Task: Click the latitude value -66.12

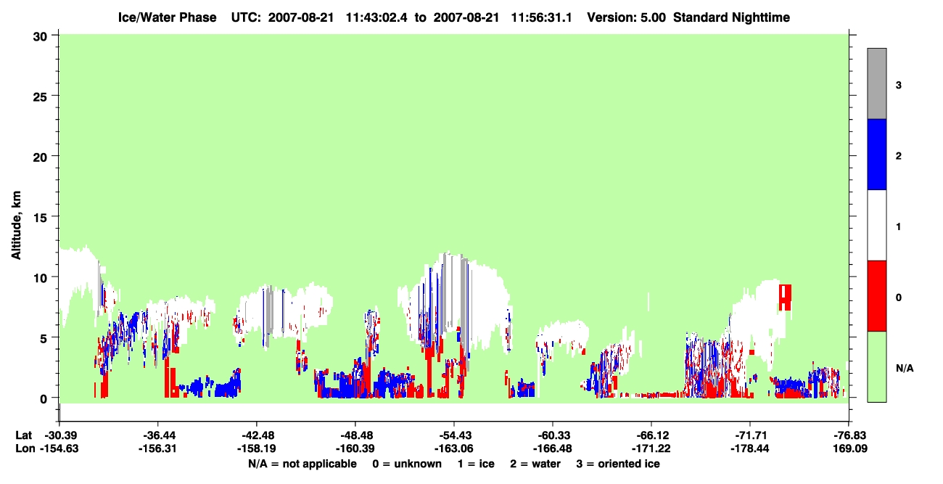Action: (651, 435)
